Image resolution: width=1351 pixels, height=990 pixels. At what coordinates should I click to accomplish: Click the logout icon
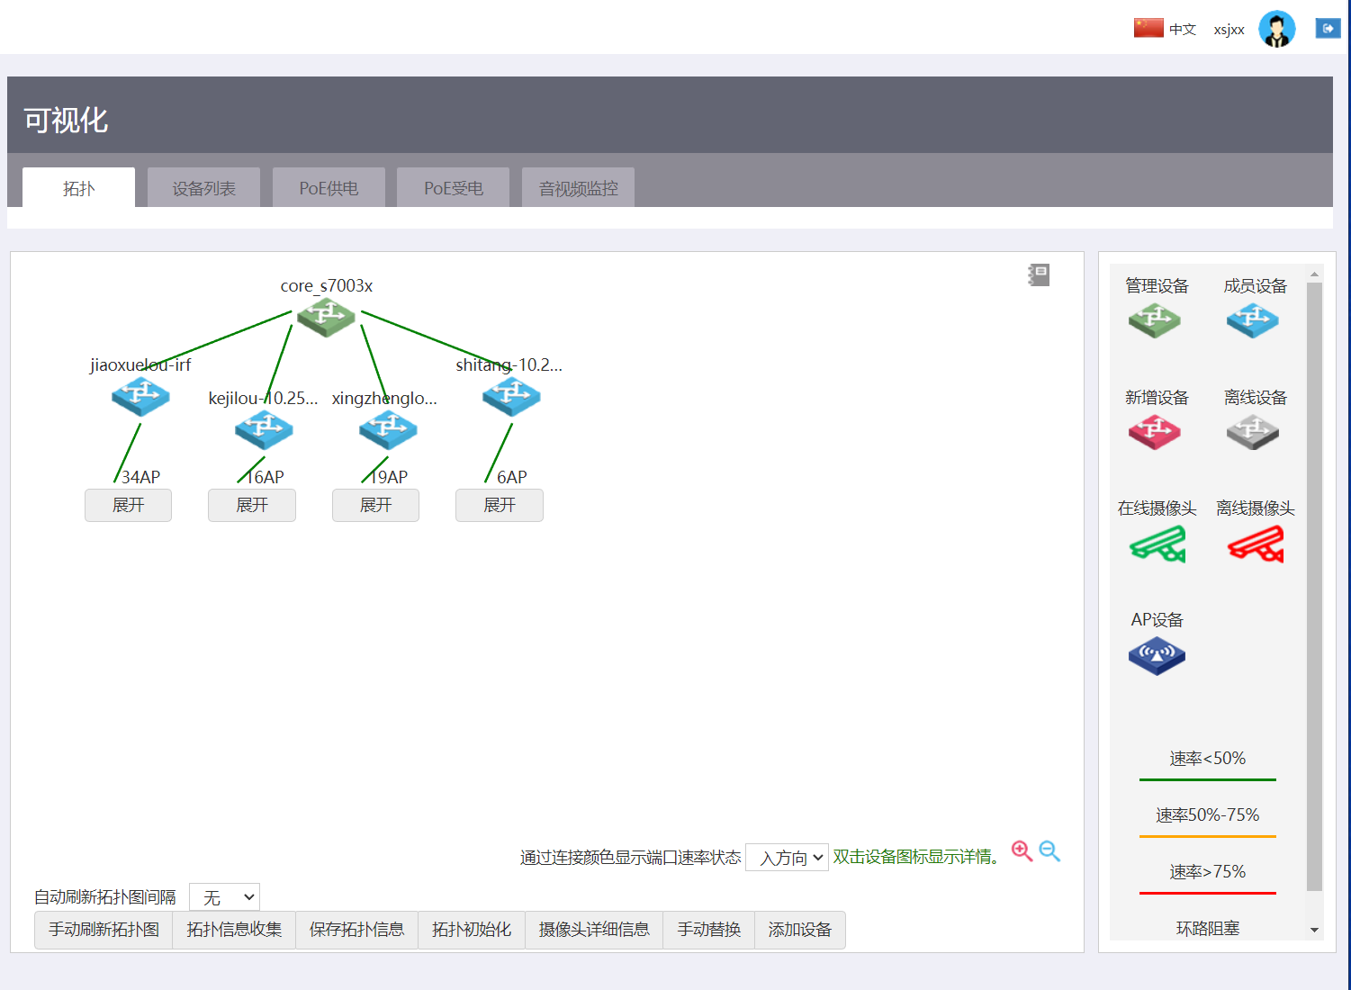point(1328,29)
